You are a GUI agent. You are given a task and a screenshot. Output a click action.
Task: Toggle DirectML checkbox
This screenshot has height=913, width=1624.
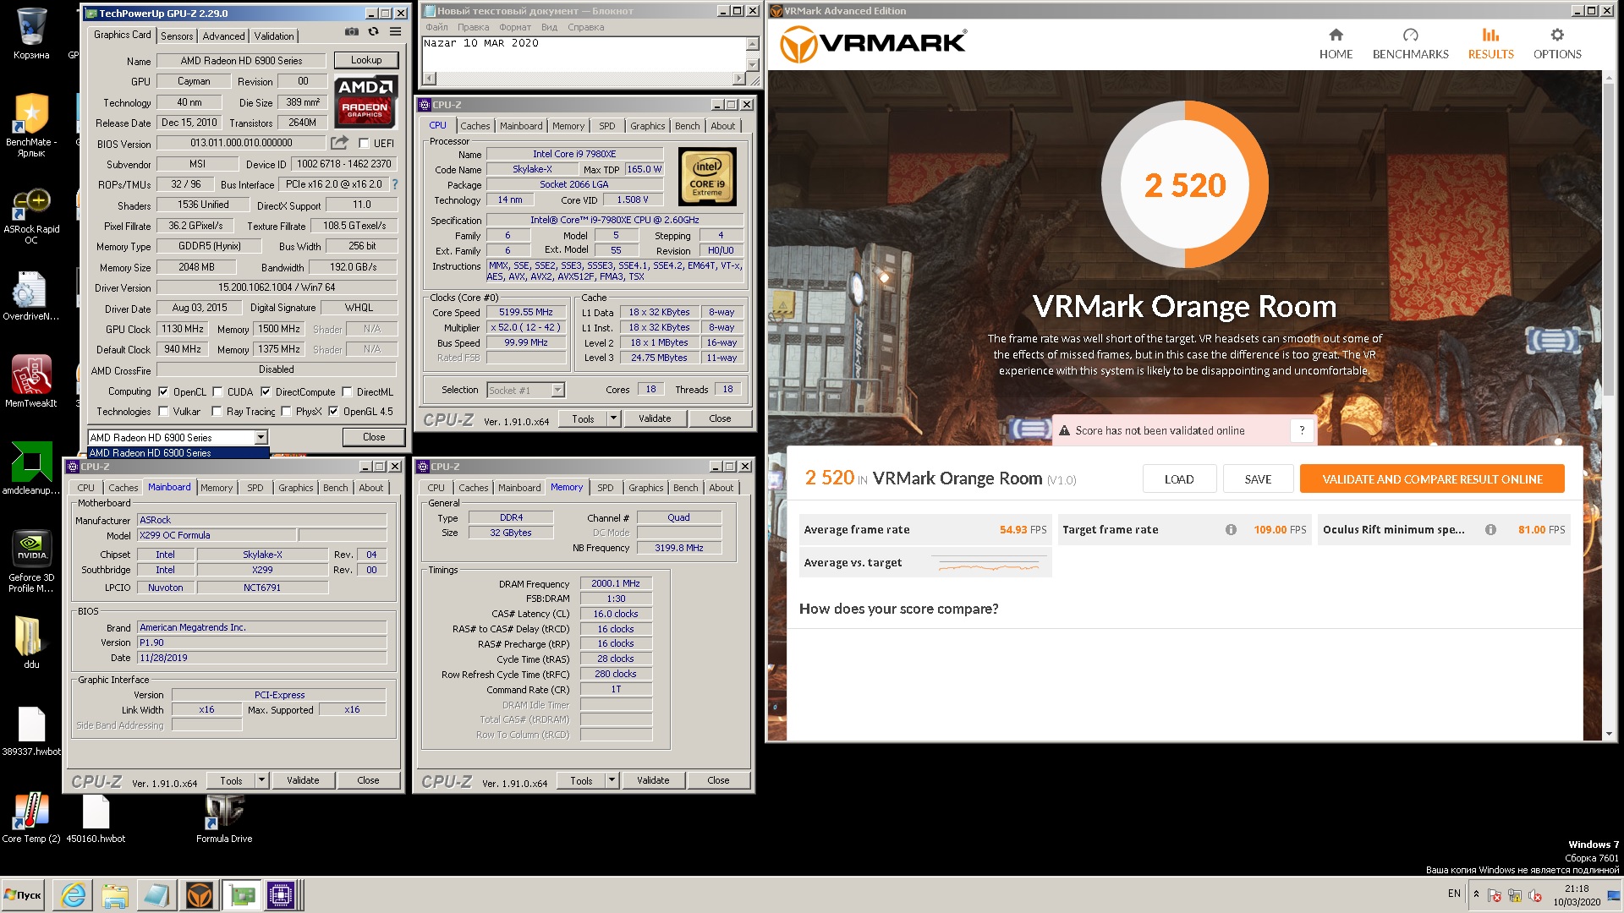tap(347, 391)
